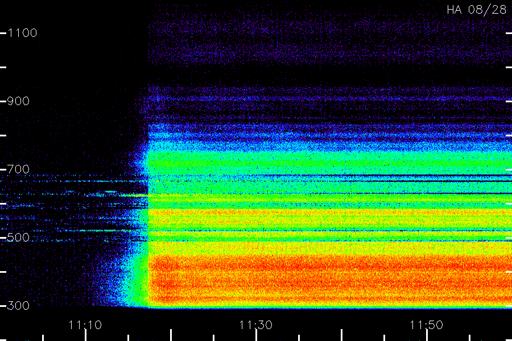
Task: Click the HA 08/28 date label
Action: coord(476,10)
